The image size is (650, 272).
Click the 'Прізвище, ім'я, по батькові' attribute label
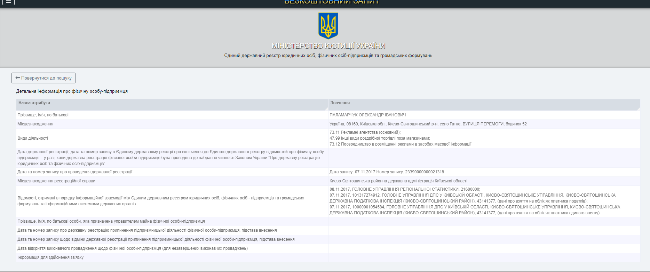pyautogui.click(x=43, y=115)
